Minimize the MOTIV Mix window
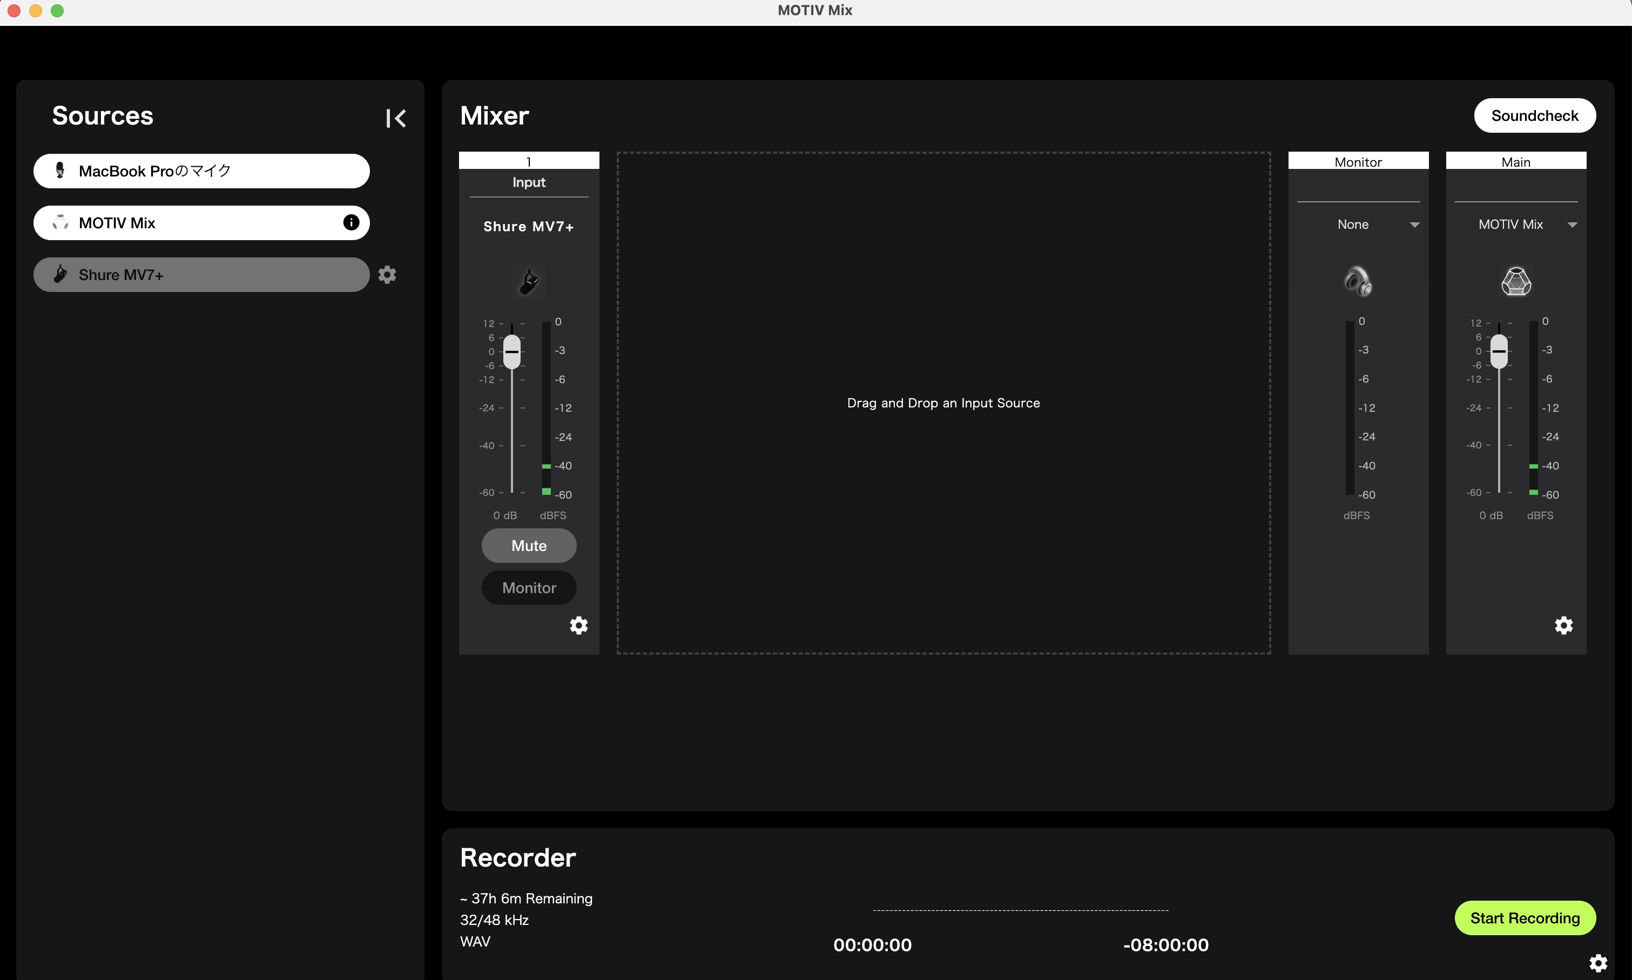1632x980 pixels. coord(36,11)
